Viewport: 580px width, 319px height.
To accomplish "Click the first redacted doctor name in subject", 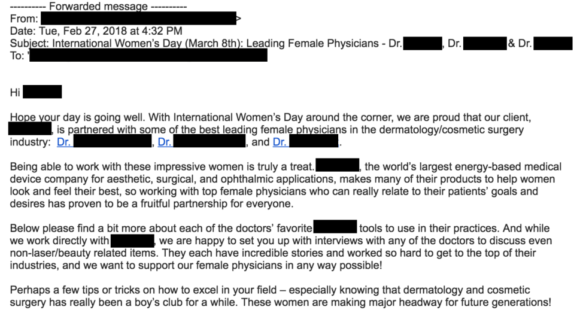I will [x=423, y=44].
